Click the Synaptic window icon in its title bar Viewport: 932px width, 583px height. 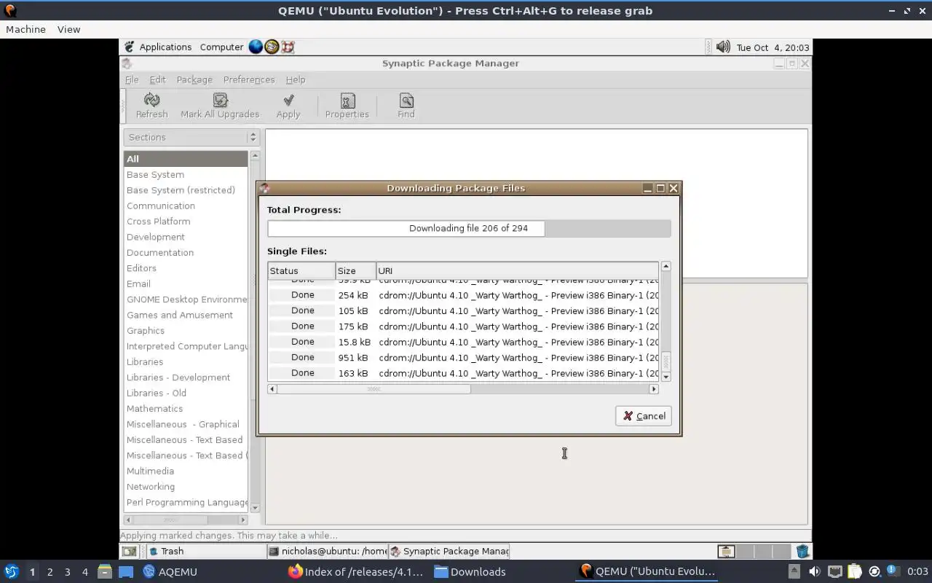point(127,63)
